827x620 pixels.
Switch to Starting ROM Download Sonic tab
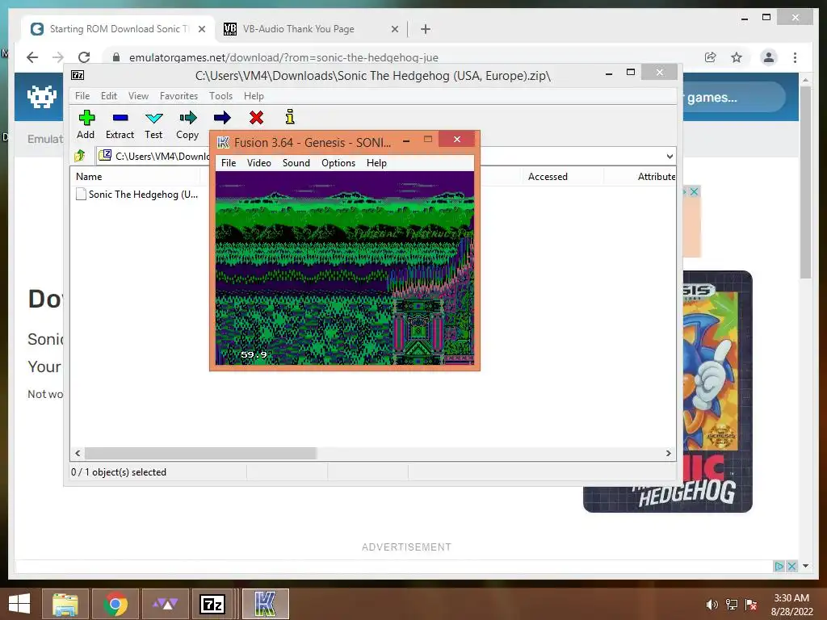118,29
